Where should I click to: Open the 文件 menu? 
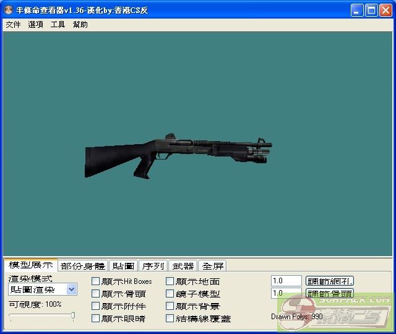[13, 25]
